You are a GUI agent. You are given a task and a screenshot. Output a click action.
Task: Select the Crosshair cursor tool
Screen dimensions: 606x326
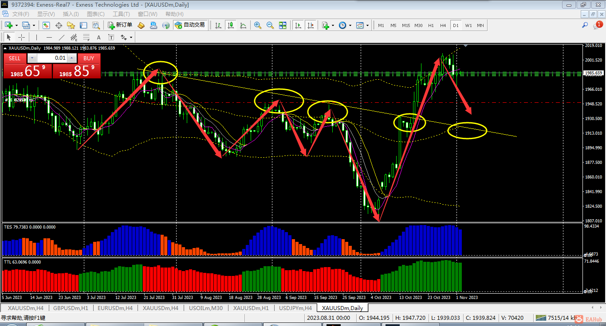[21, 37]
